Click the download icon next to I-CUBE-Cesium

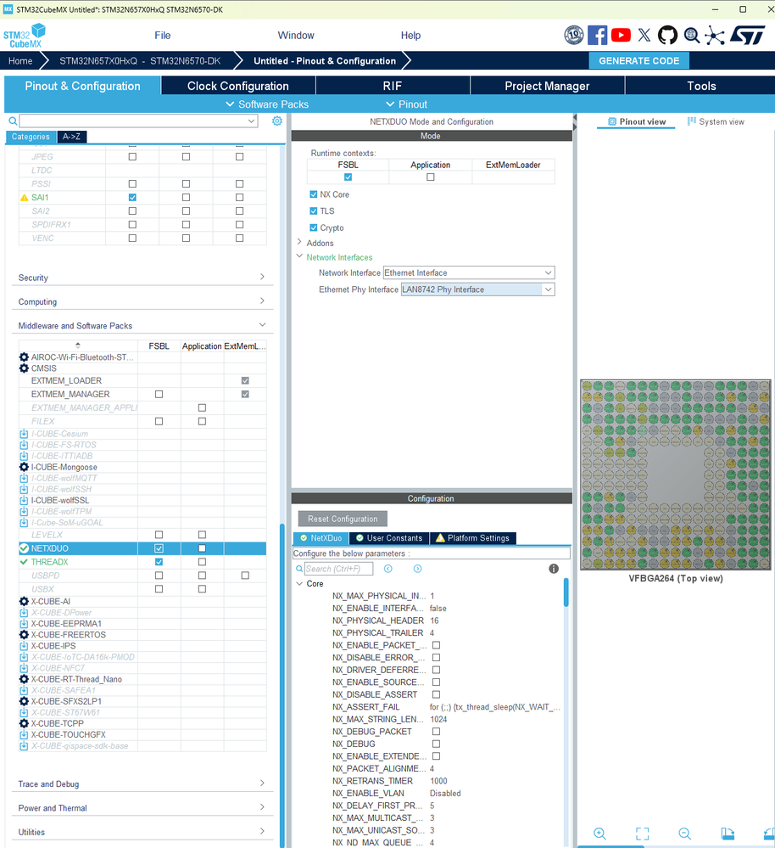24,434
